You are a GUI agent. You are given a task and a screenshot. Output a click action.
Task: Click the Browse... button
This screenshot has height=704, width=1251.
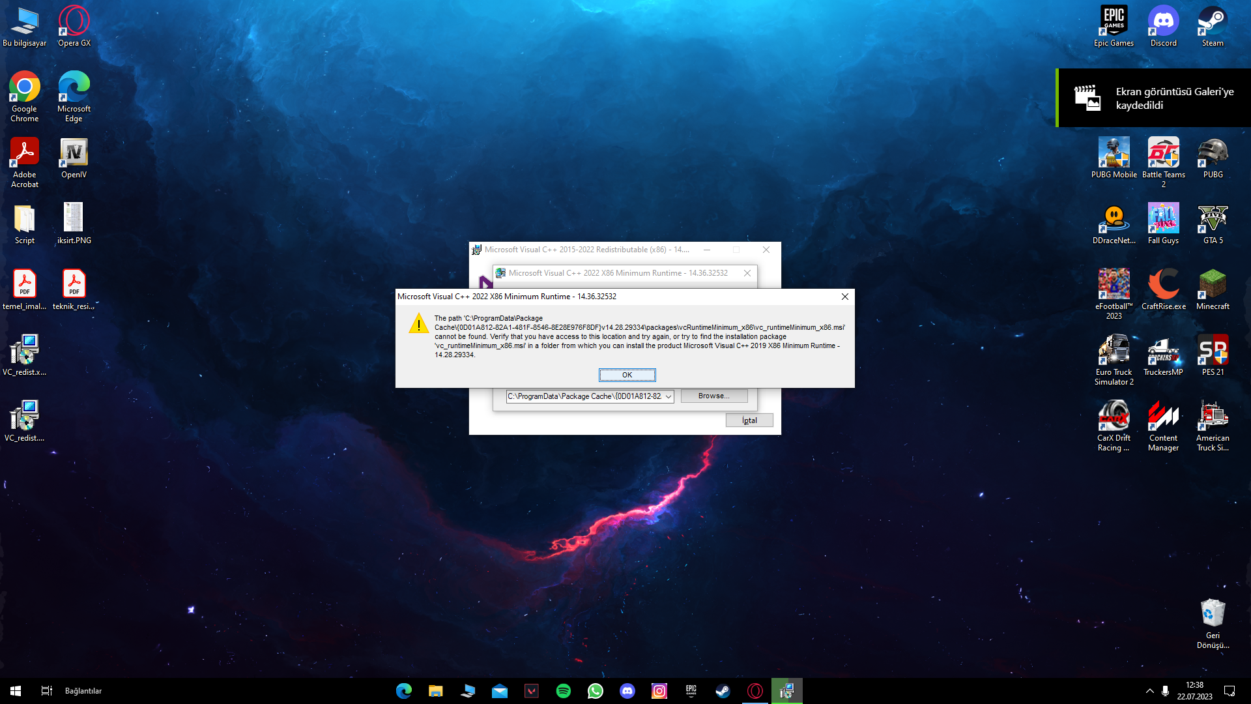(713, 396)
